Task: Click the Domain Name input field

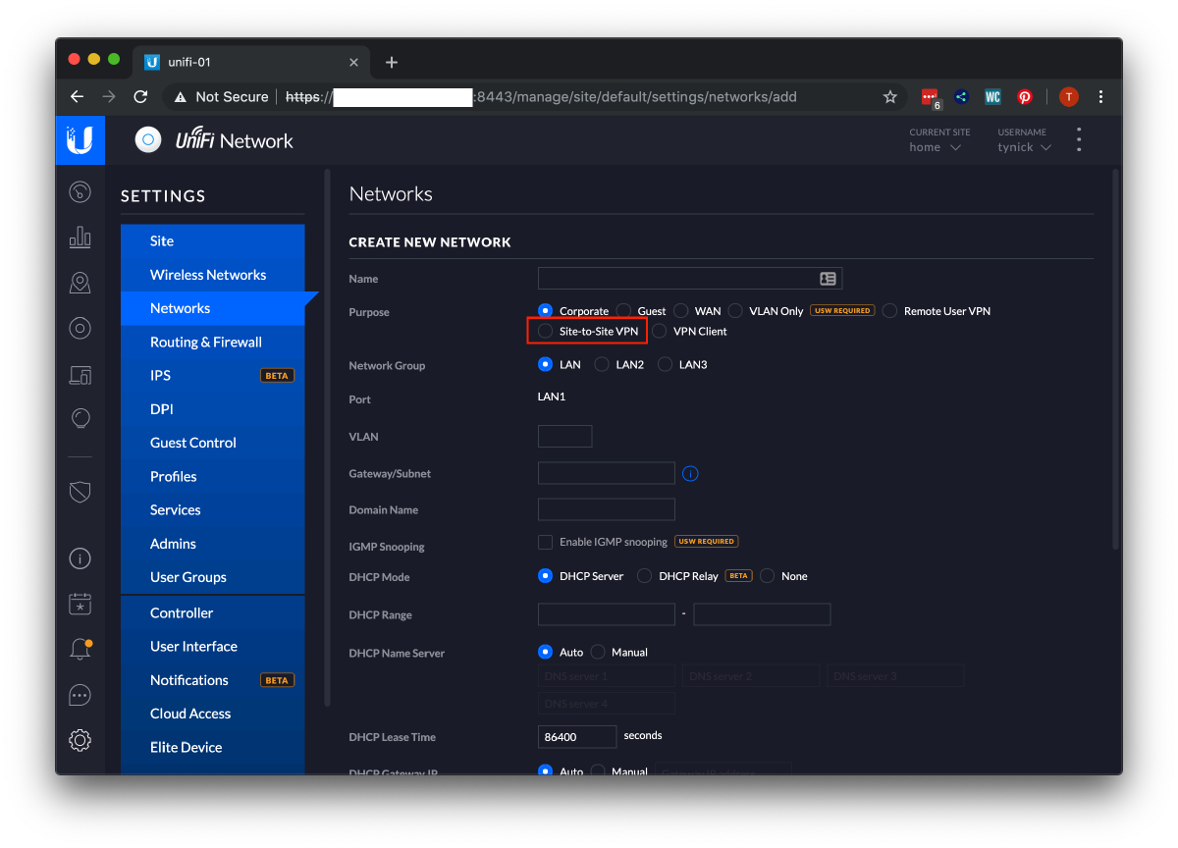Action: coord(607,509)
